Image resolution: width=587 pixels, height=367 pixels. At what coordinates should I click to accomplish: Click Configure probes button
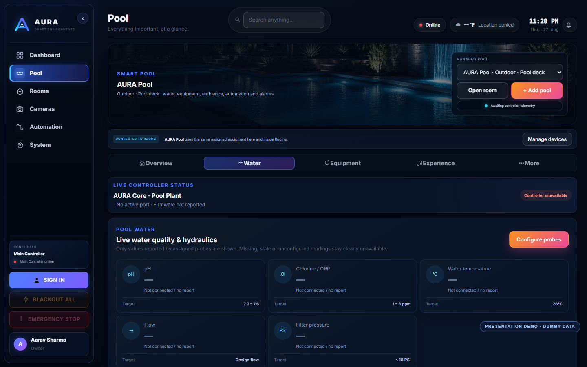[538, 239]
